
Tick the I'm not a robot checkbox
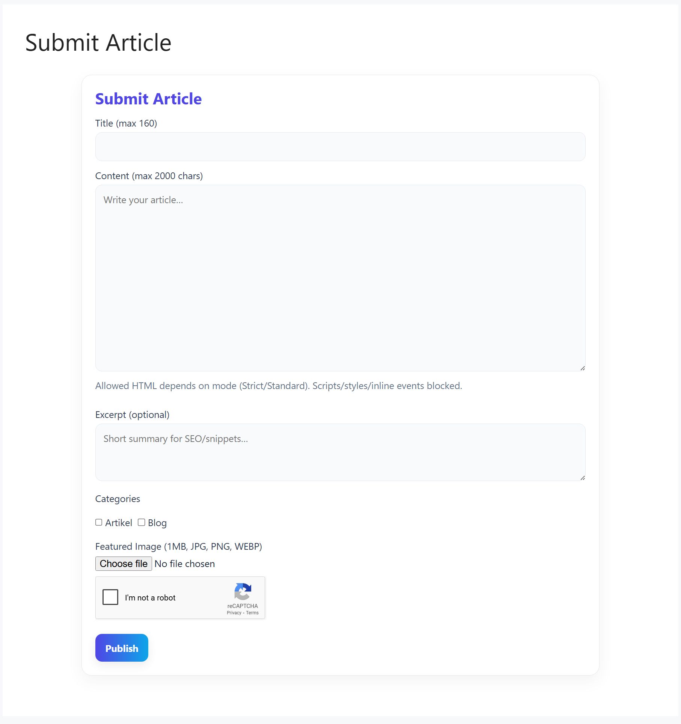tap(110, 597)
